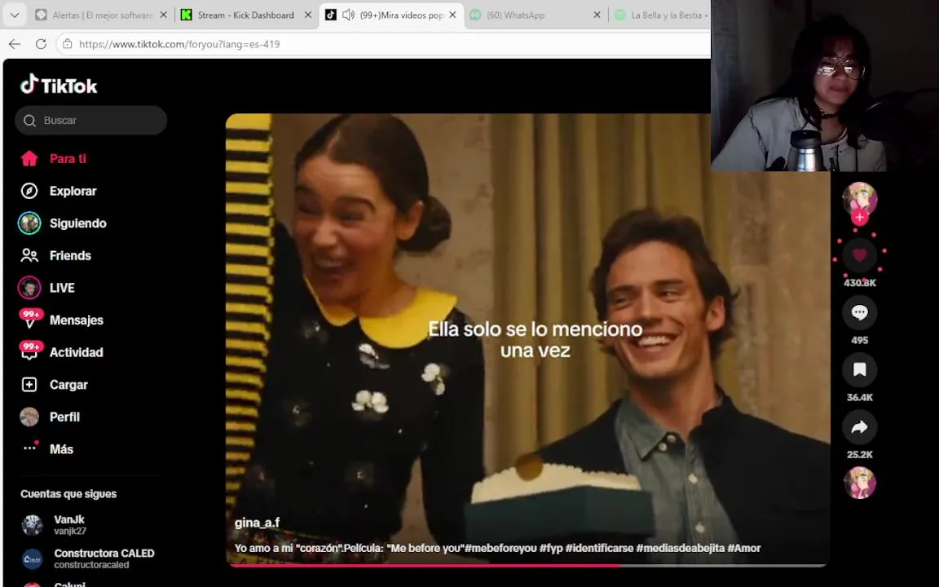
Task: Open the Cargar upload page
Action: (68, 385)
